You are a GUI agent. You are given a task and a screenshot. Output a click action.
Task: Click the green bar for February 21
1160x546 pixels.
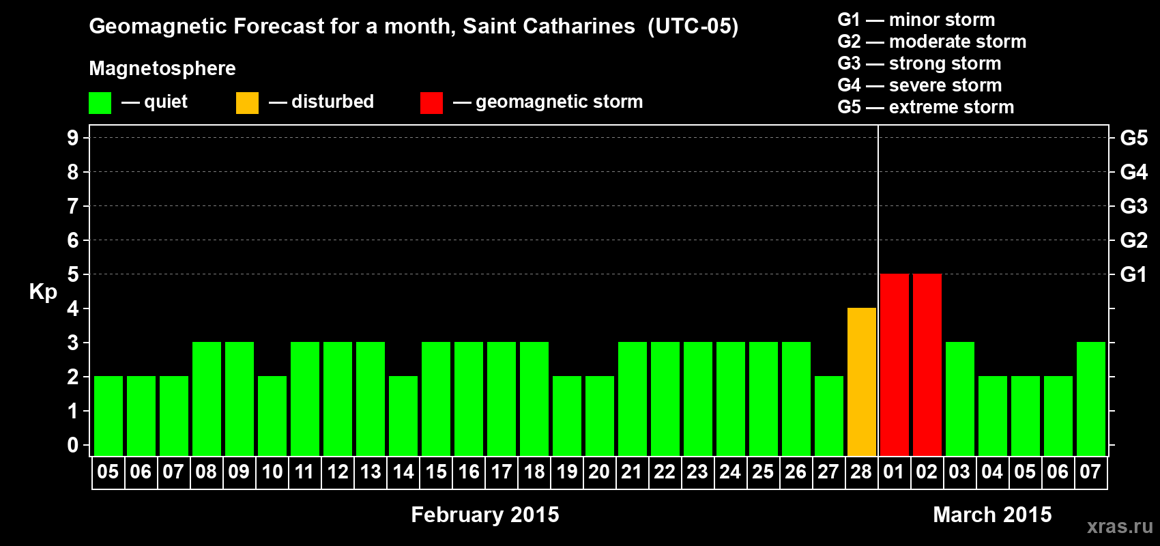(633, 399)
